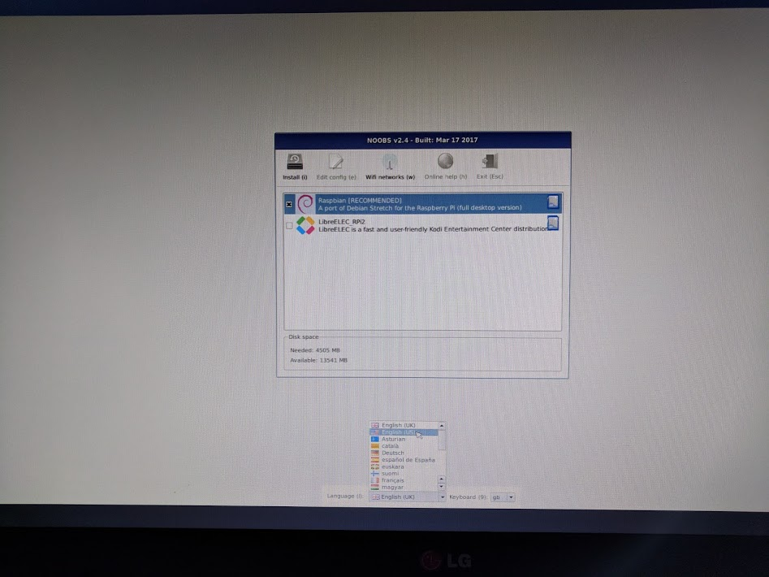Screen dimensions: 769x577
Task: Select español de España language option
Action: point(408,460)
